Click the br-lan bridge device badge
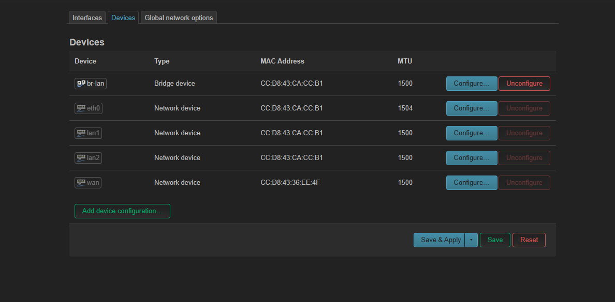615x302 pixels. pyautogui.click(x=91, y=83)
